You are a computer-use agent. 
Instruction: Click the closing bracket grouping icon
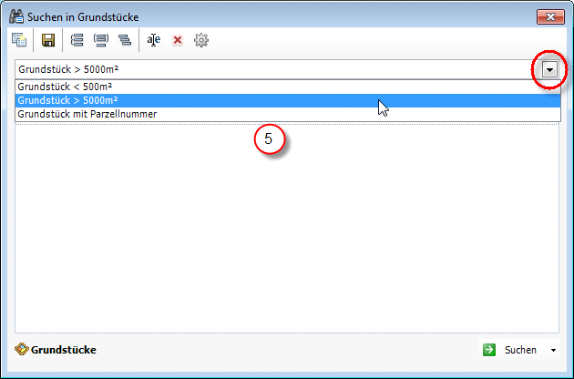(x=124, y=40)
